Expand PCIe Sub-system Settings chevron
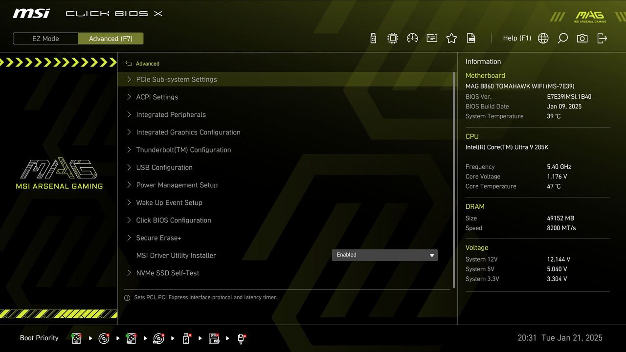The height and width of the screenshot is (352, 626). tap(129, 79)
